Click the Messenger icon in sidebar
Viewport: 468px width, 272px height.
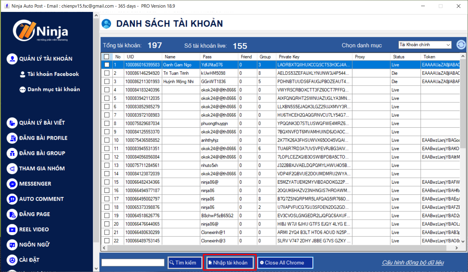pos(12,184)
